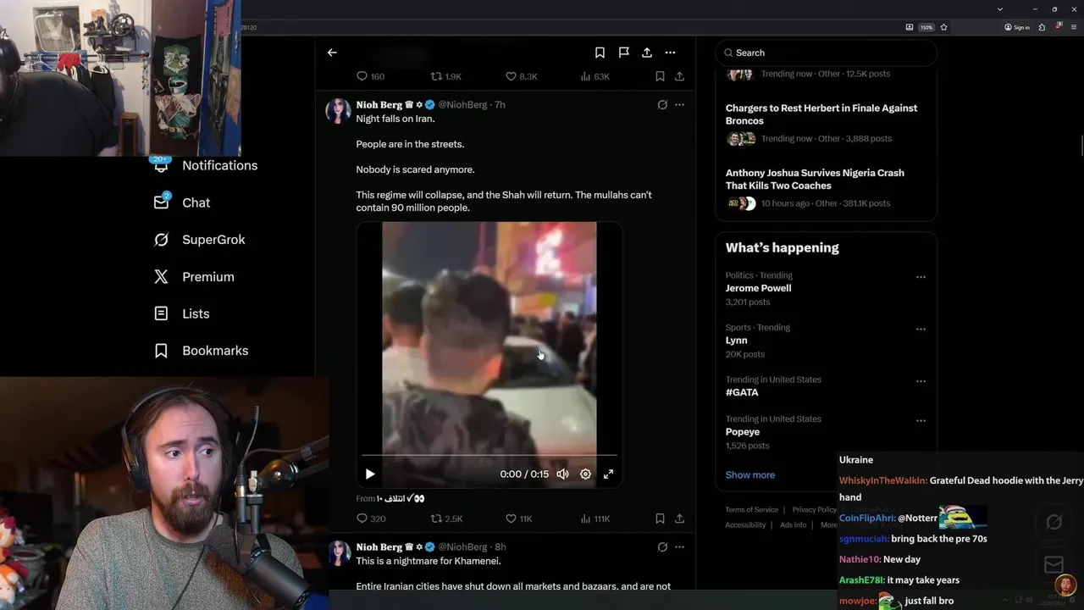Open options for Jerome Powell trend
Image resolution: width=1084 pixels, height=610 pixels.
[x=921, y=277]
